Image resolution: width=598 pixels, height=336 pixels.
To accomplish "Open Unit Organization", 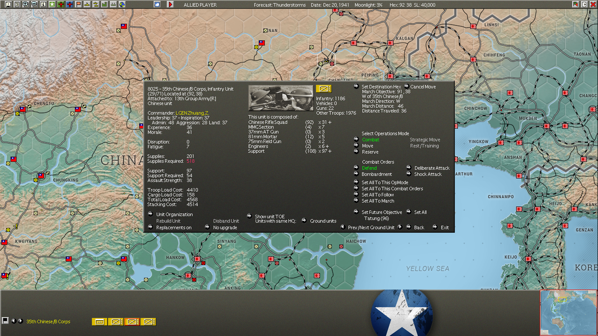I will point(174,215).
